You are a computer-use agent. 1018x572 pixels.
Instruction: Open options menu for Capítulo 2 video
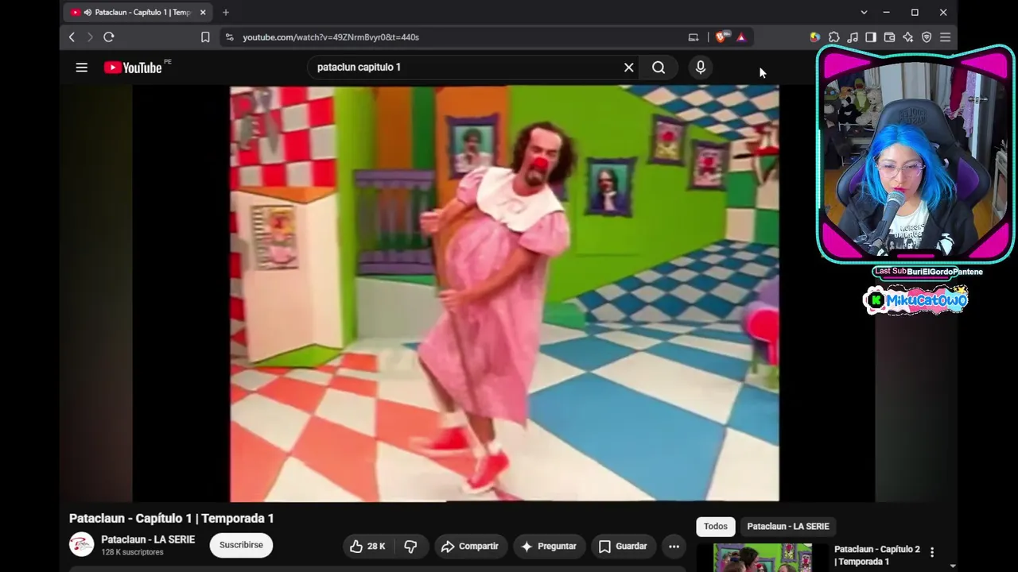[932, 552]
